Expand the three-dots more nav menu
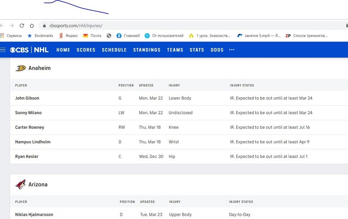Screen dimensions: 348x219 232,50
